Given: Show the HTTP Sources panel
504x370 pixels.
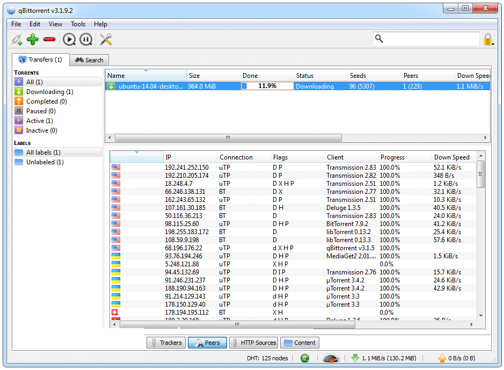Looking at the screenshot, I should click(x=254, y=343).
